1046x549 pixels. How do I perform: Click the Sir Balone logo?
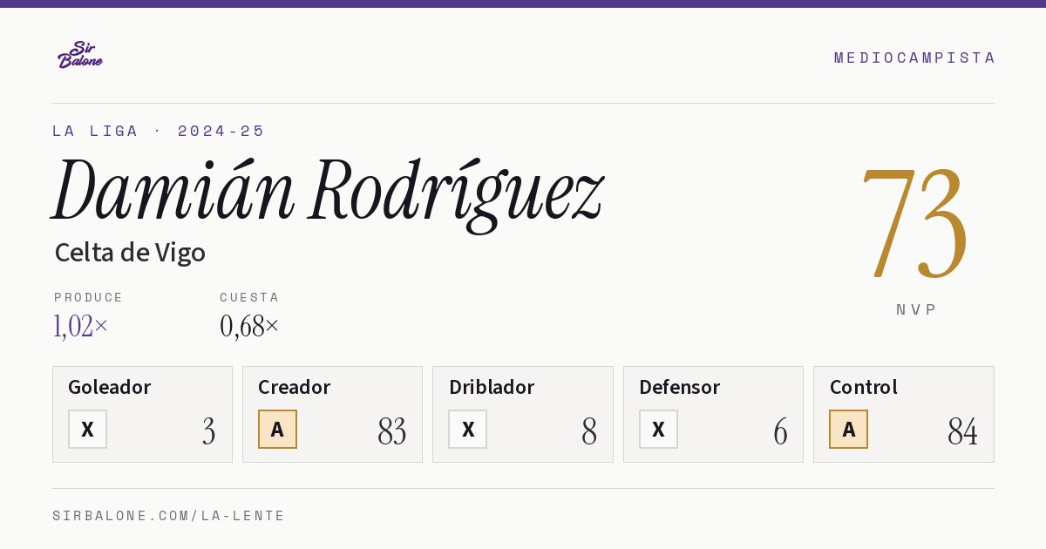(80, 55)
